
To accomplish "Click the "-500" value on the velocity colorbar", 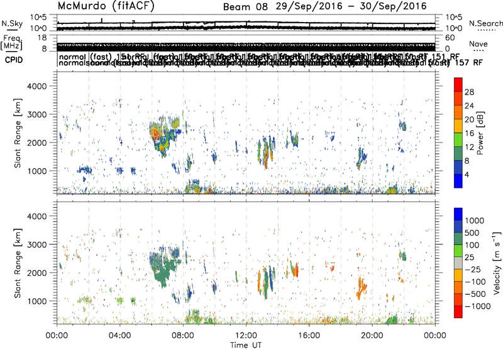I will pos(475,294).
